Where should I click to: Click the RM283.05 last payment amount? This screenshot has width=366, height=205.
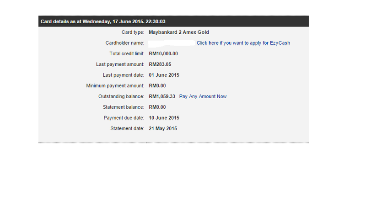tap(160, 64)
